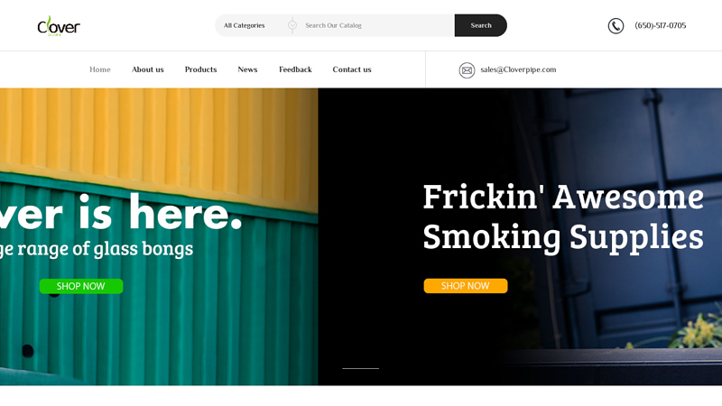Screen dimensions: 722x406
Task: Click the Clover logo
Action: tap(59, 26)
